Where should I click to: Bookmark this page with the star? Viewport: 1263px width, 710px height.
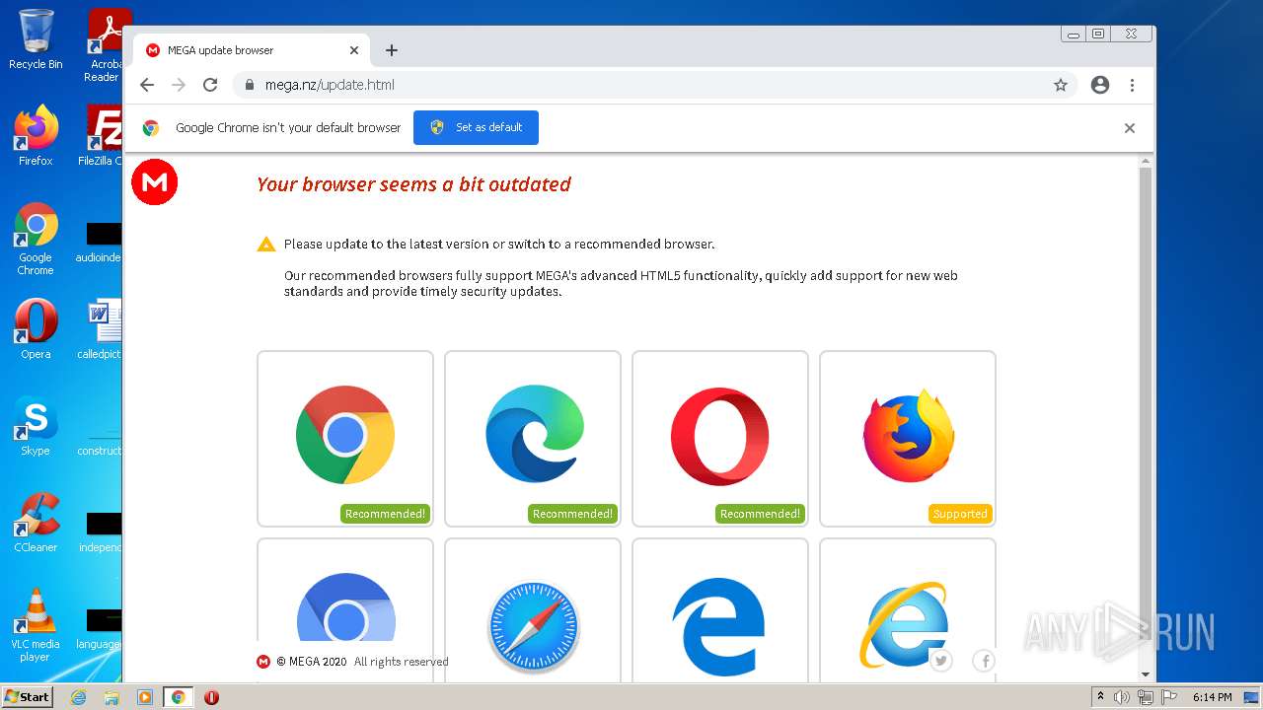pyautogui.click(x=1061, y=85)
